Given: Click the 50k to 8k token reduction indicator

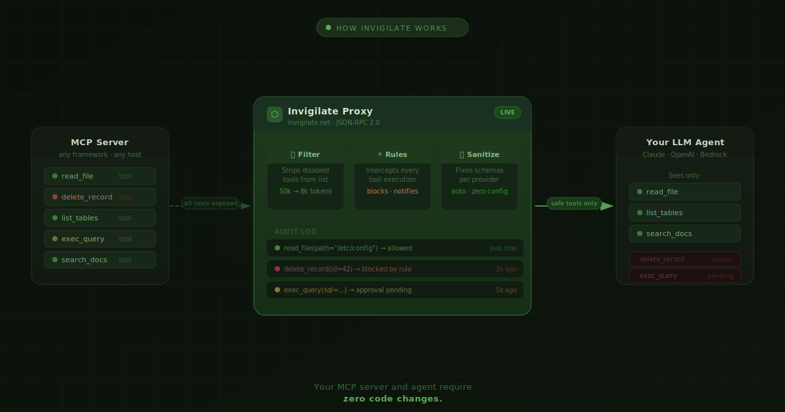Looking at the screenshot, I should point(305,191).
